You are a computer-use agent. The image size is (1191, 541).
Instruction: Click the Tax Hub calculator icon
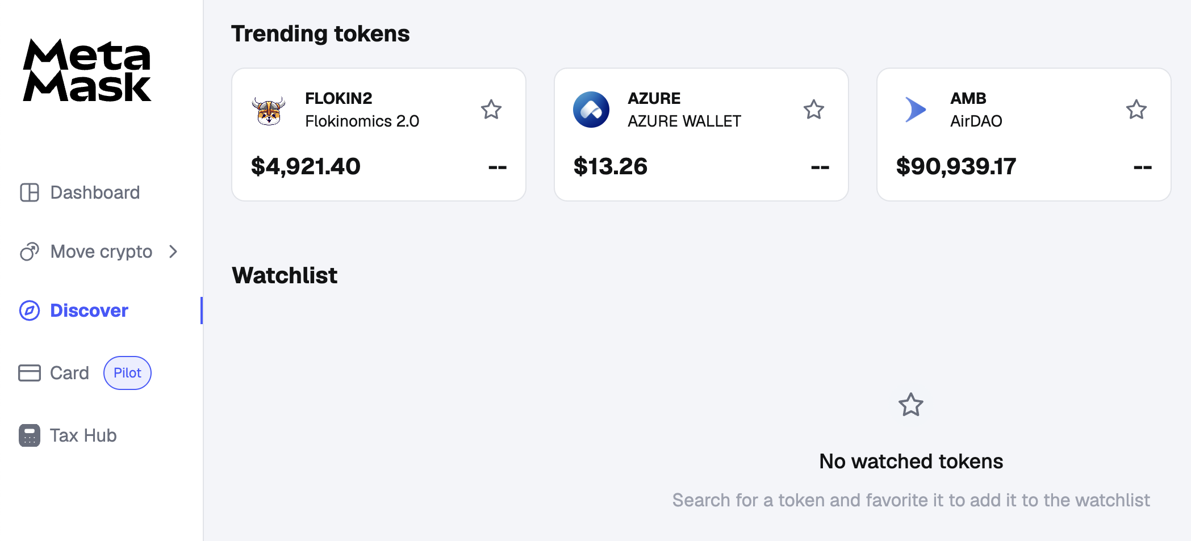[30, 435]
